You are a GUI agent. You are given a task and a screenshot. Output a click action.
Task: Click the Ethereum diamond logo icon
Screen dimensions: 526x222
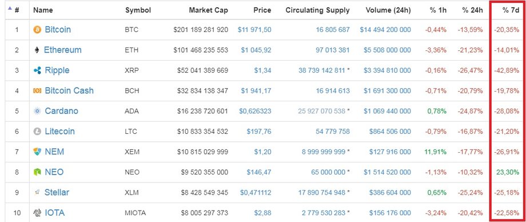(37, 50)
